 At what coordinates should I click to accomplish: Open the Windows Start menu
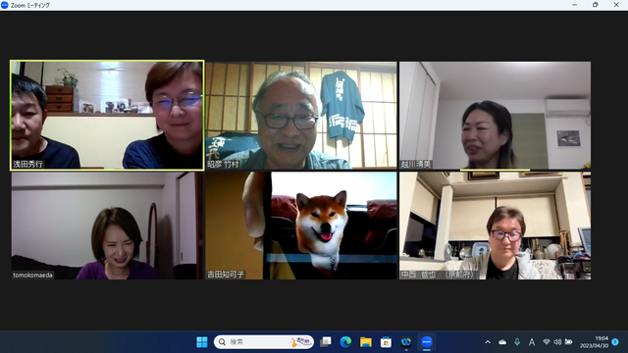pos(202,342)
